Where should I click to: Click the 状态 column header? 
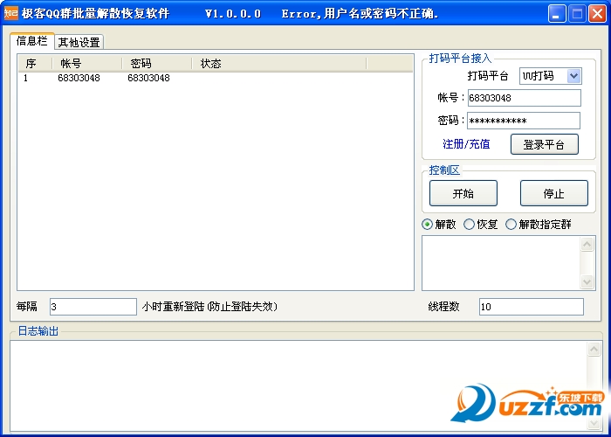[x=279, y=63]
